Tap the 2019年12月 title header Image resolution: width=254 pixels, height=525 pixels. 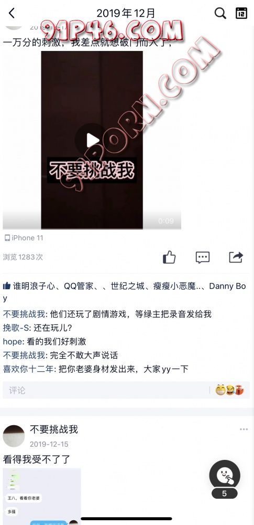[x=126, y=13]
